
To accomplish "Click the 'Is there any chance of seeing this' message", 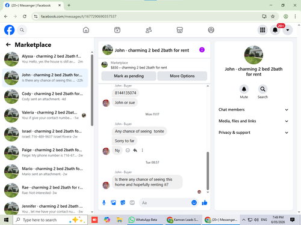I will 147,182.
